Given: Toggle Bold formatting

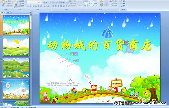Looking at the screenshot, I should coord(28,6).
